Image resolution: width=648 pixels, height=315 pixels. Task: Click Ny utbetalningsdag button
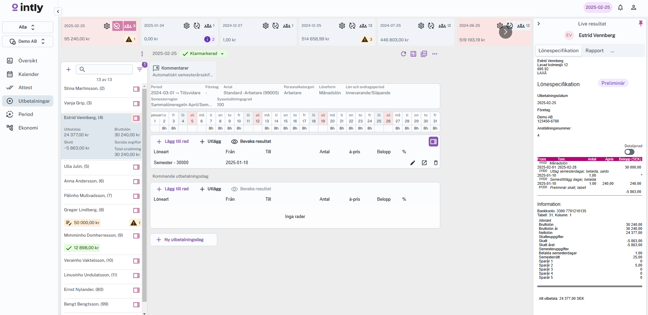pos(183,240)
